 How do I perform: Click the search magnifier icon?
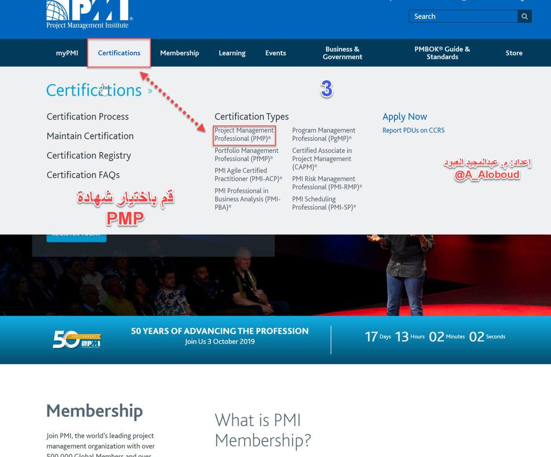pyautogui.click(x=524, y=17)
